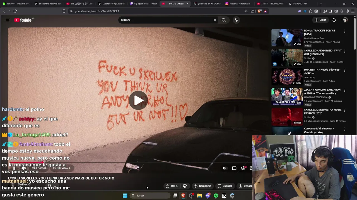The image size is (357, 200).
Task: Open the browser extensions puzzle icon
Action: coord(310,11)
